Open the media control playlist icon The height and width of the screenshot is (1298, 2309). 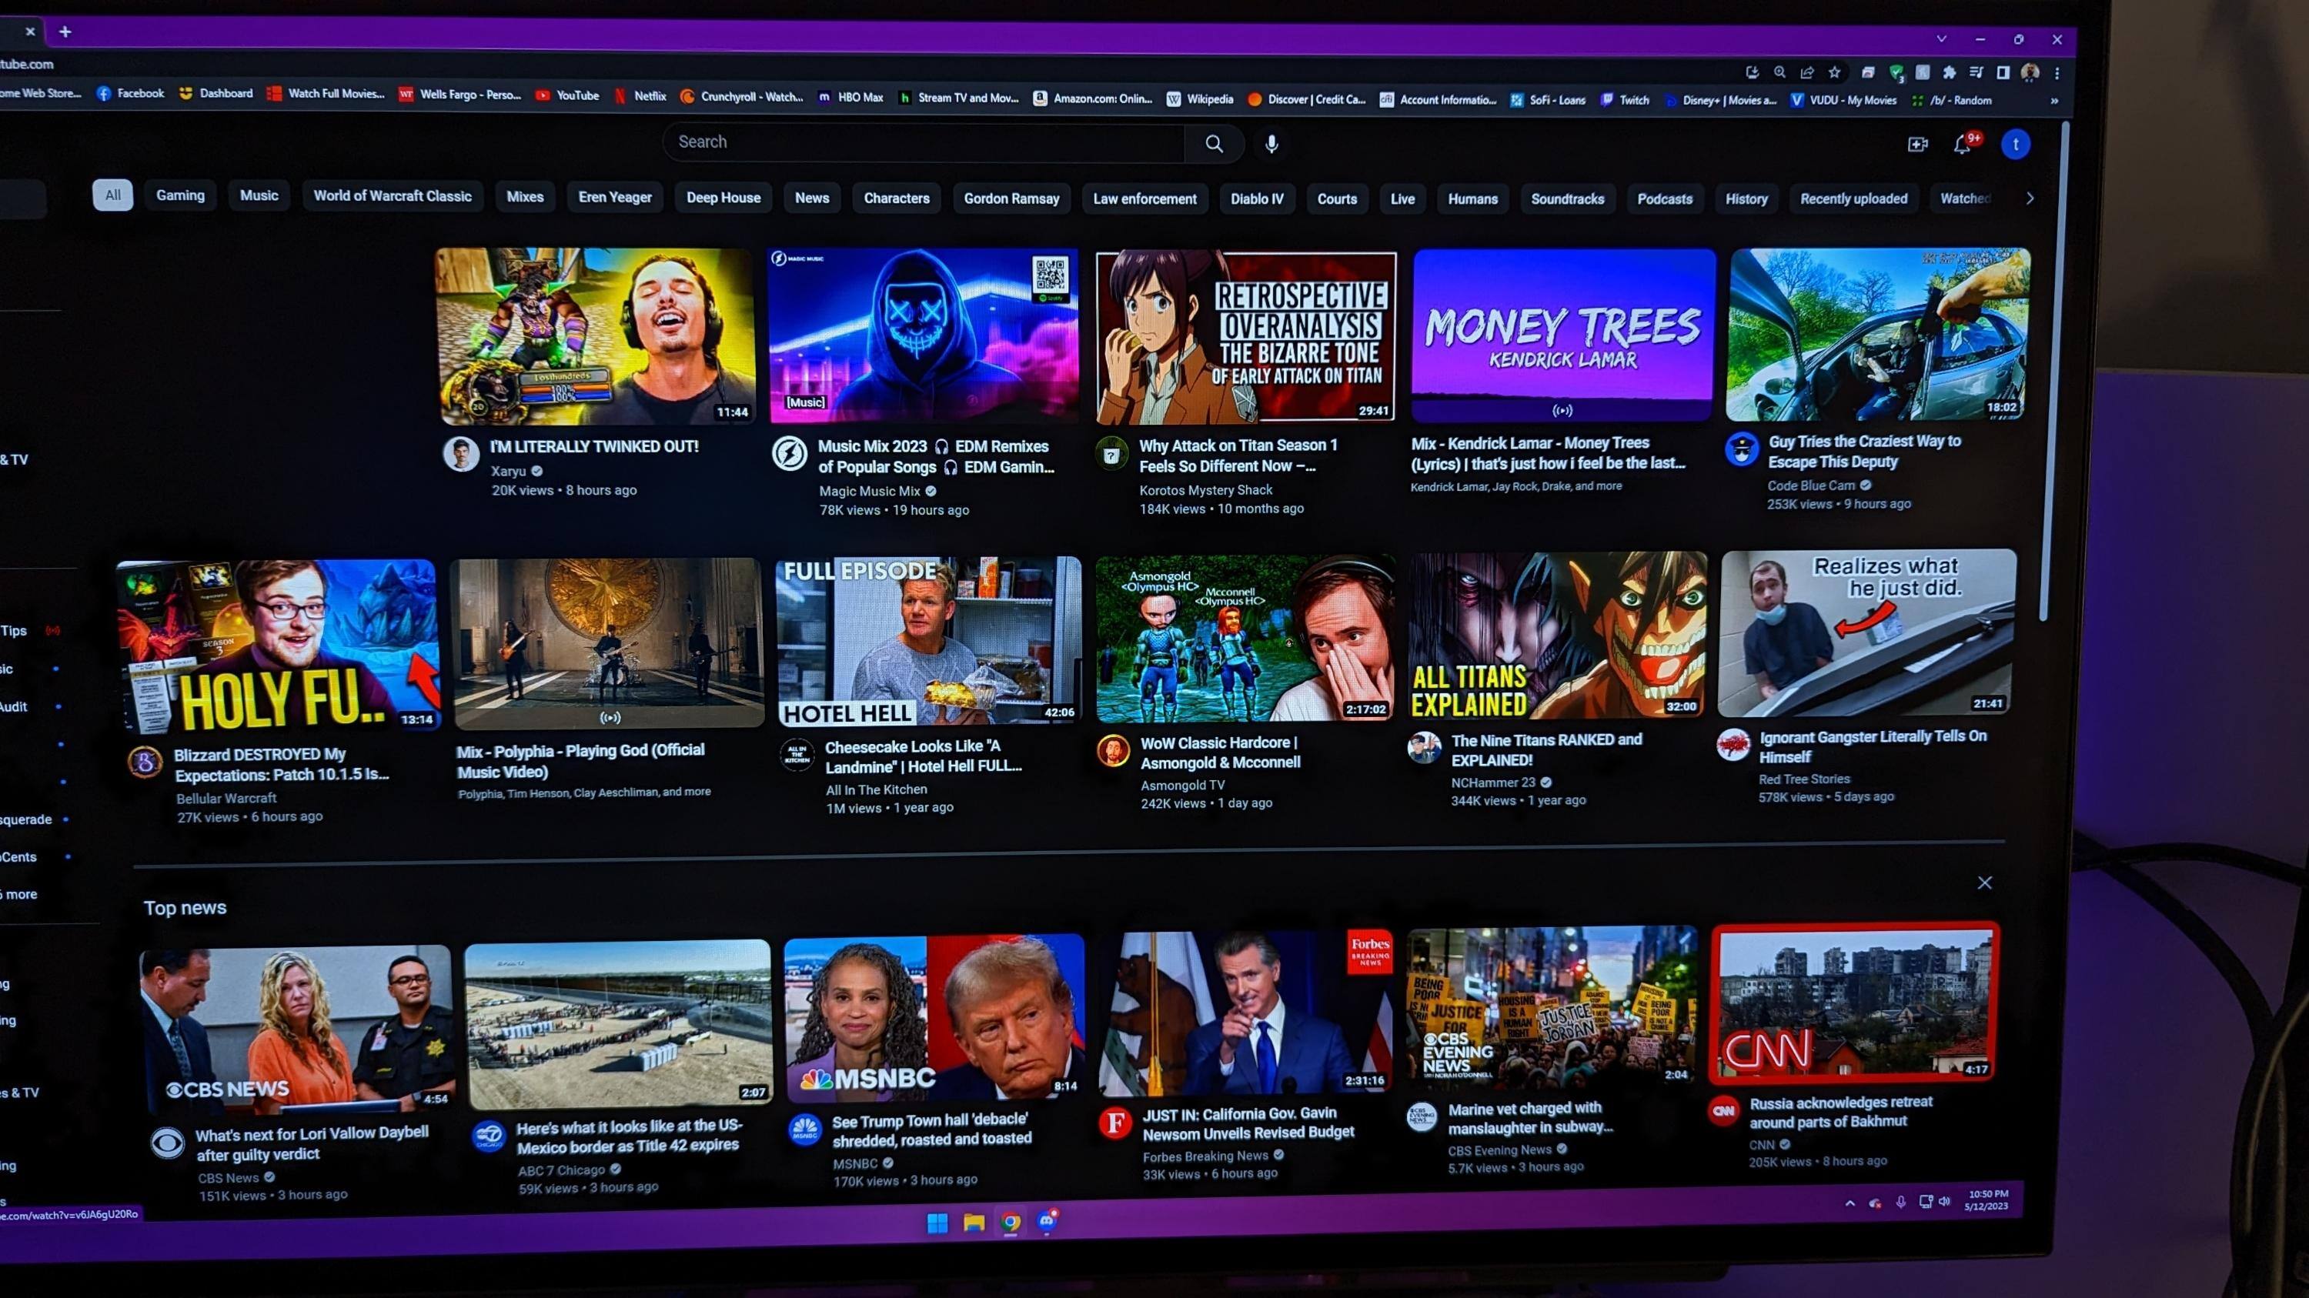[1976, 72]
